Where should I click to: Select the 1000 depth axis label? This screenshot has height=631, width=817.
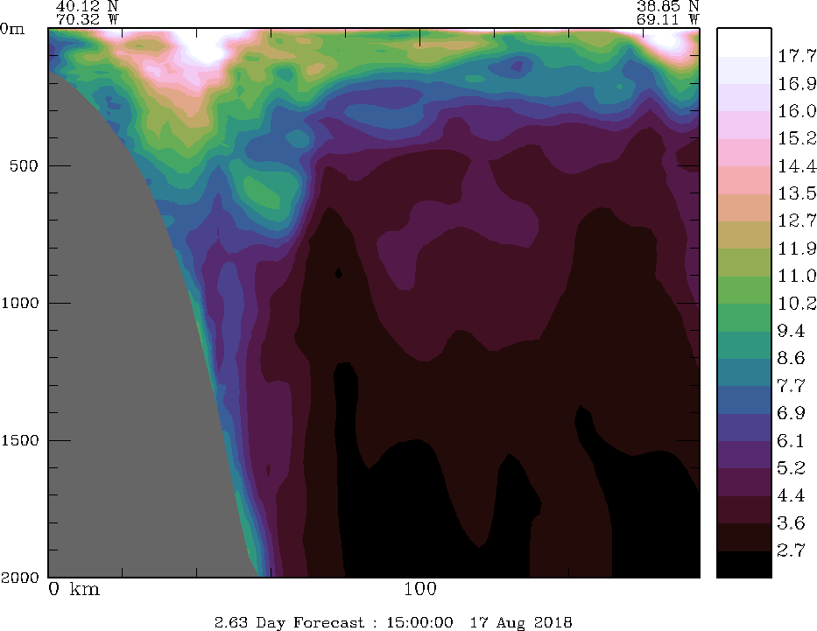[18, 303]
